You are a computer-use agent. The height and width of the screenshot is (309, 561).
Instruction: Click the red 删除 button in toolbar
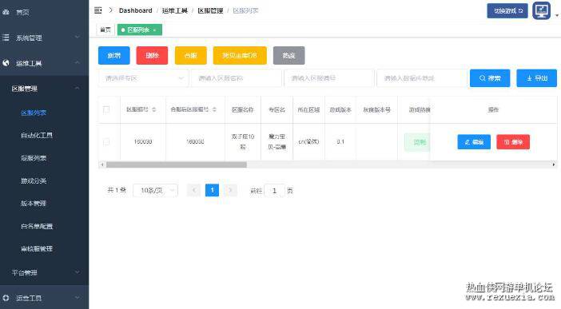pyautogui.click(x=152, y=55)
